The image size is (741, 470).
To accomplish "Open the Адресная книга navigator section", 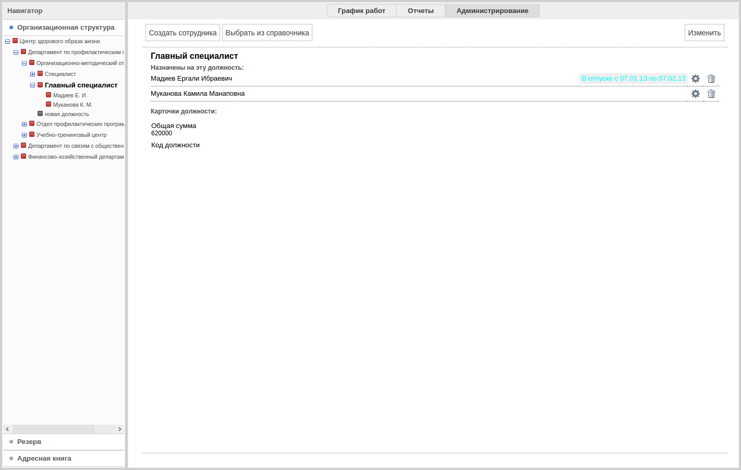I will pos(64,459).
